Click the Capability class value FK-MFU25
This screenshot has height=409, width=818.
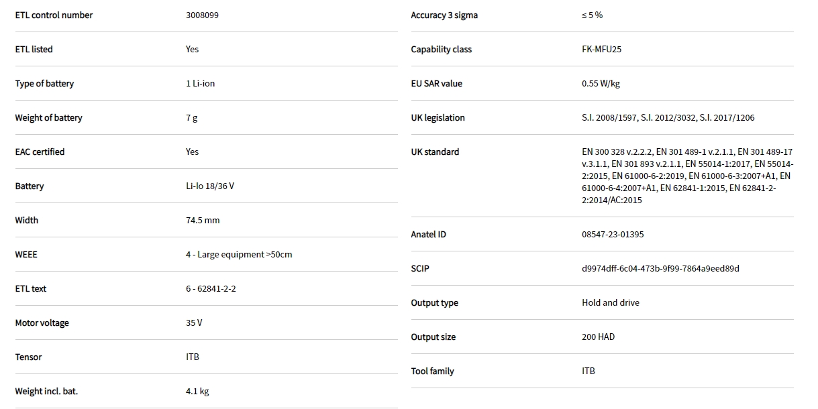pyautogui.click(x=601, y=49)
